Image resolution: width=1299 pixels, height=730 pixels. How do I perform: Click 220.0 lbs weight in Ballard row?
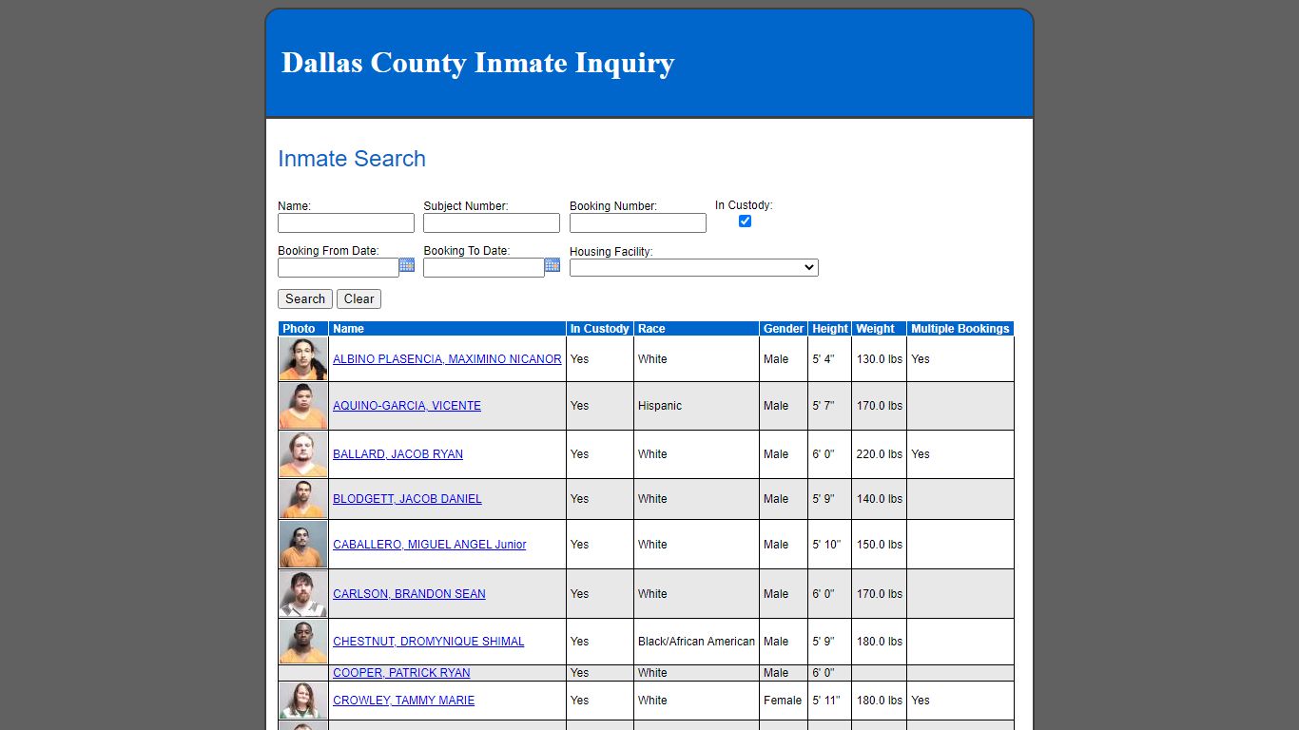coord(879,454)
